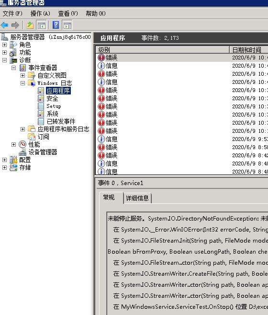Collapse the Windows 日志 tree node
Image resolution: width=268 pixels, height=315 pixels.
(22, 83)
